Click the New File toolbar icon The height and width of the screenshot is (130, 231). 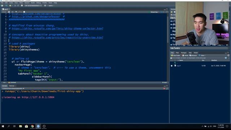pyautogui.click(x=2, y=6)
